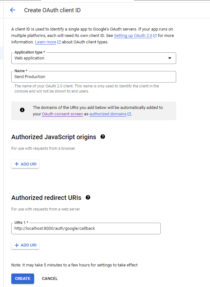Click the Authorized JavaScript origins help icon
Image resolution: width=210 pixels, height=287 pixels.
pyautogui.click(x=103, y=137)
